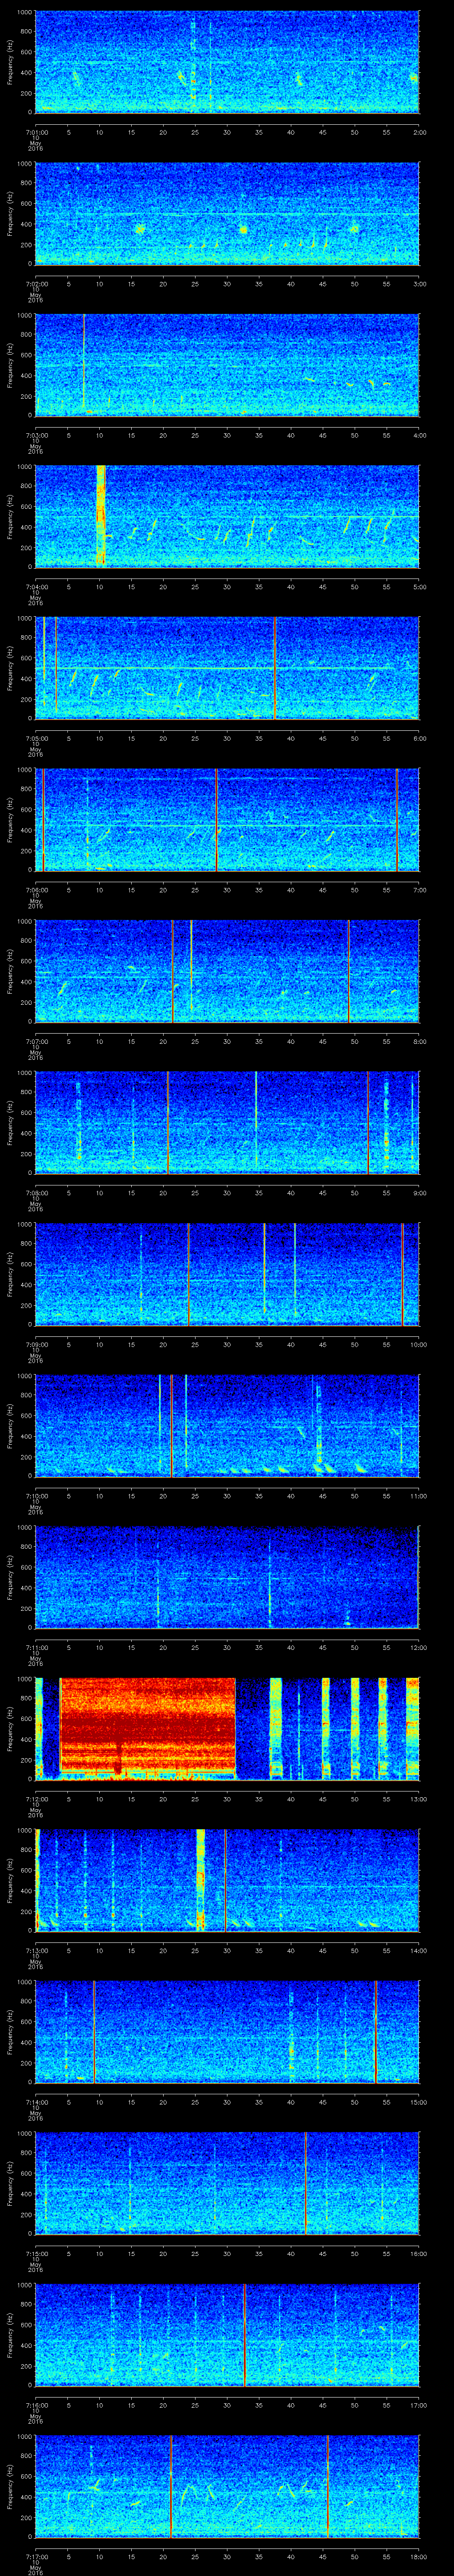Open the spectrogram panel starting at 7:07:00
Image resolution: width=454 pixels, height=2576 pixels.
[x=227, y=971]
